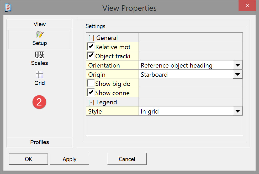
Task: Open the Scales icon in sidebar
Action: pyautogui.click(x=39, y=55)
